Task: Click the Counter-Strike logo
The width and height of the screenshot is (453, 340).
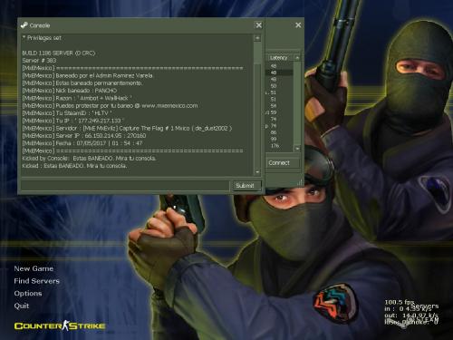Action: (x=60, y=325)
